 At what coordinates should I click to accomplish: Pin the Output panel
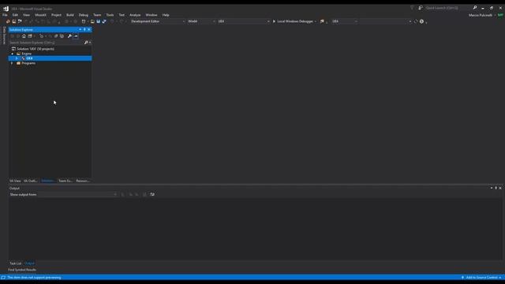point(496,188)
